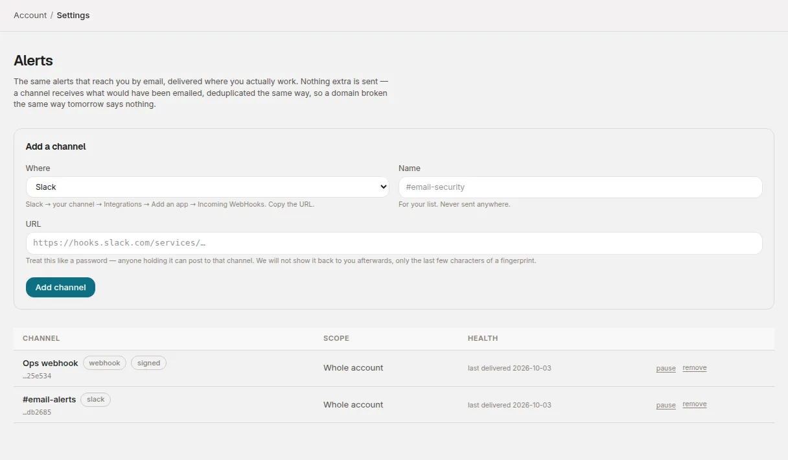Image resolution: width=788 pixels, height=460 pixels.
Task: Click the Add channel button
Action: (60, 288)
